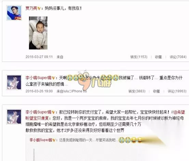
Task: Open 评论(19963) on 李小璐's post
Action: click(177, 91)
